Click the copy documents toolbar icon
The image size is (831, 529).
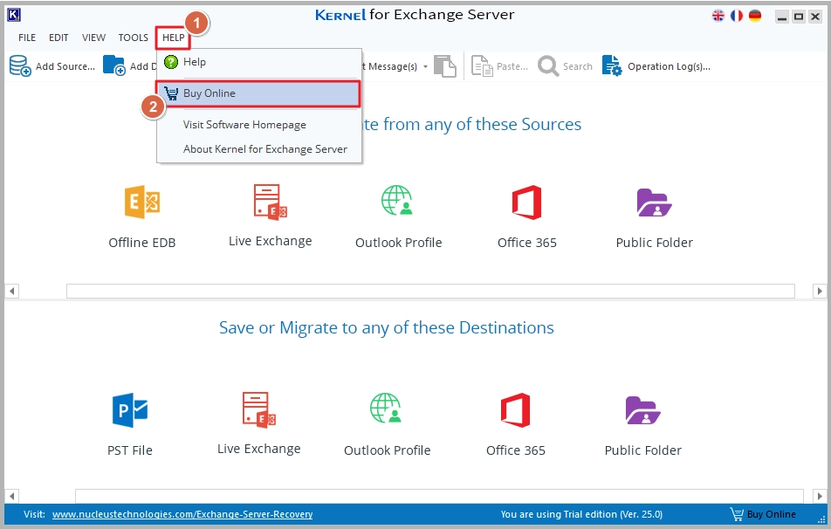444,66
